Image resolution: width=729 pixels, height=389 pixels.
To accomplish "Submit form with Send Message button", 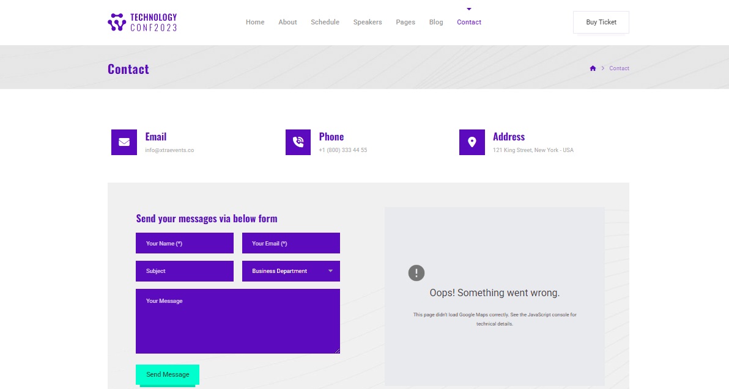I will (168, 374).
